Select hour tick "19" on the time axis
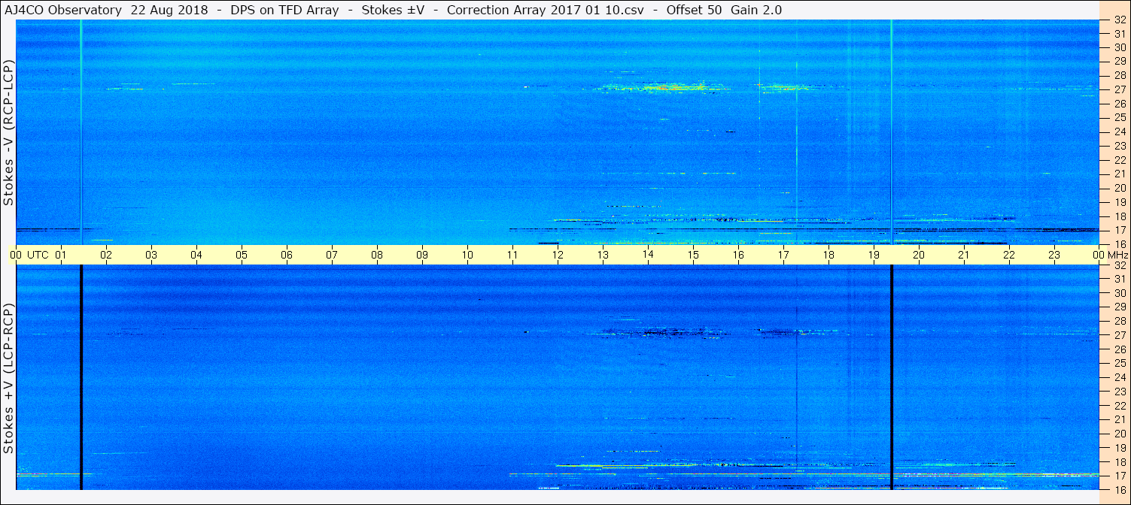 pos(874,255)
